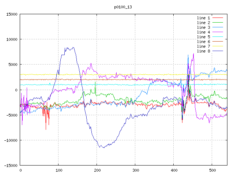Click the yellow sample swatch for line 7
234x175 pixels.
pos(218,46)
